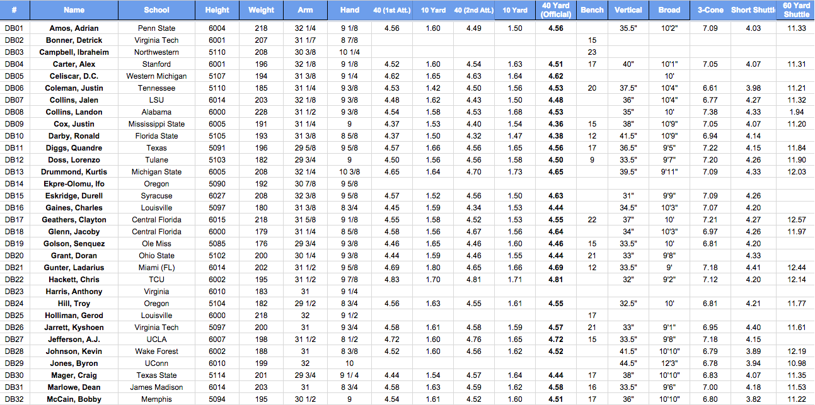This screenshot has height=405, width=815.
Task: Click Byron Jones's 12'3" broad jump cell
Action: (x=669, y=363)
